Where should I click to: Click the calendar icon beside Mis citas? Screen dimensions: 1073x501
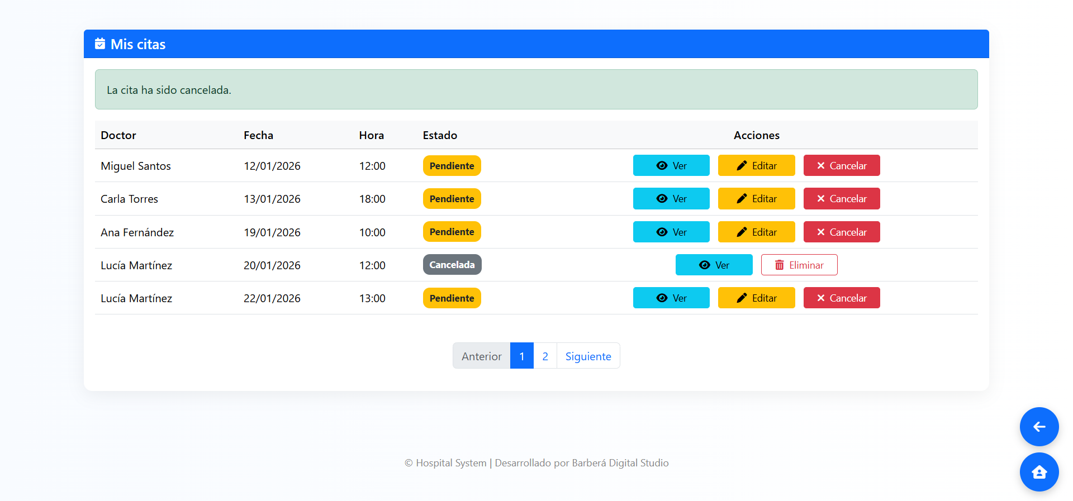(x=100, y=44)
